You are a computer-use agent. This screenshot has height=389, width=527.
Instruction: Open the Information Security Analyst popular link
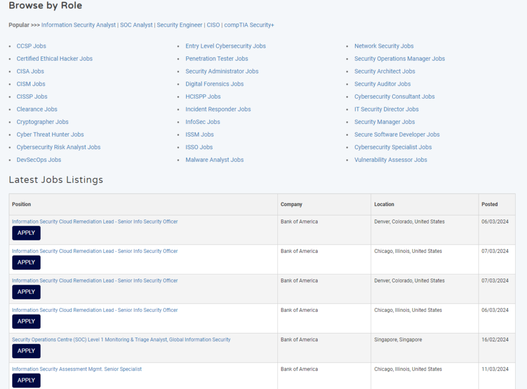[x=78, y=25]
